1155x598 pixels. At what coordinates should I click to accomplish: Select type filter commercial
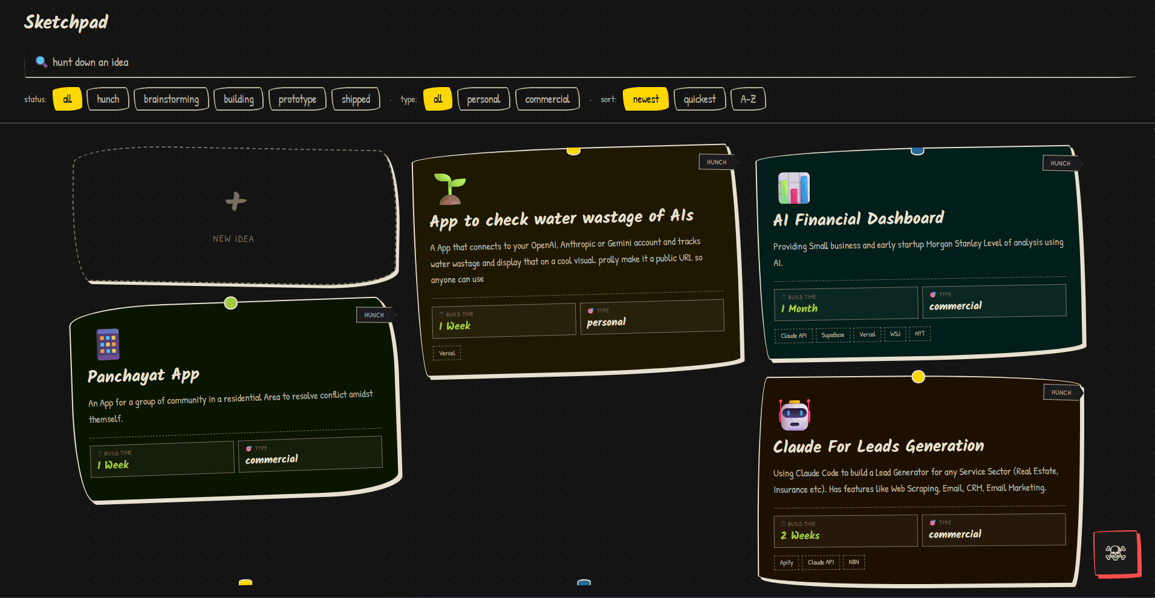[547, 99]
